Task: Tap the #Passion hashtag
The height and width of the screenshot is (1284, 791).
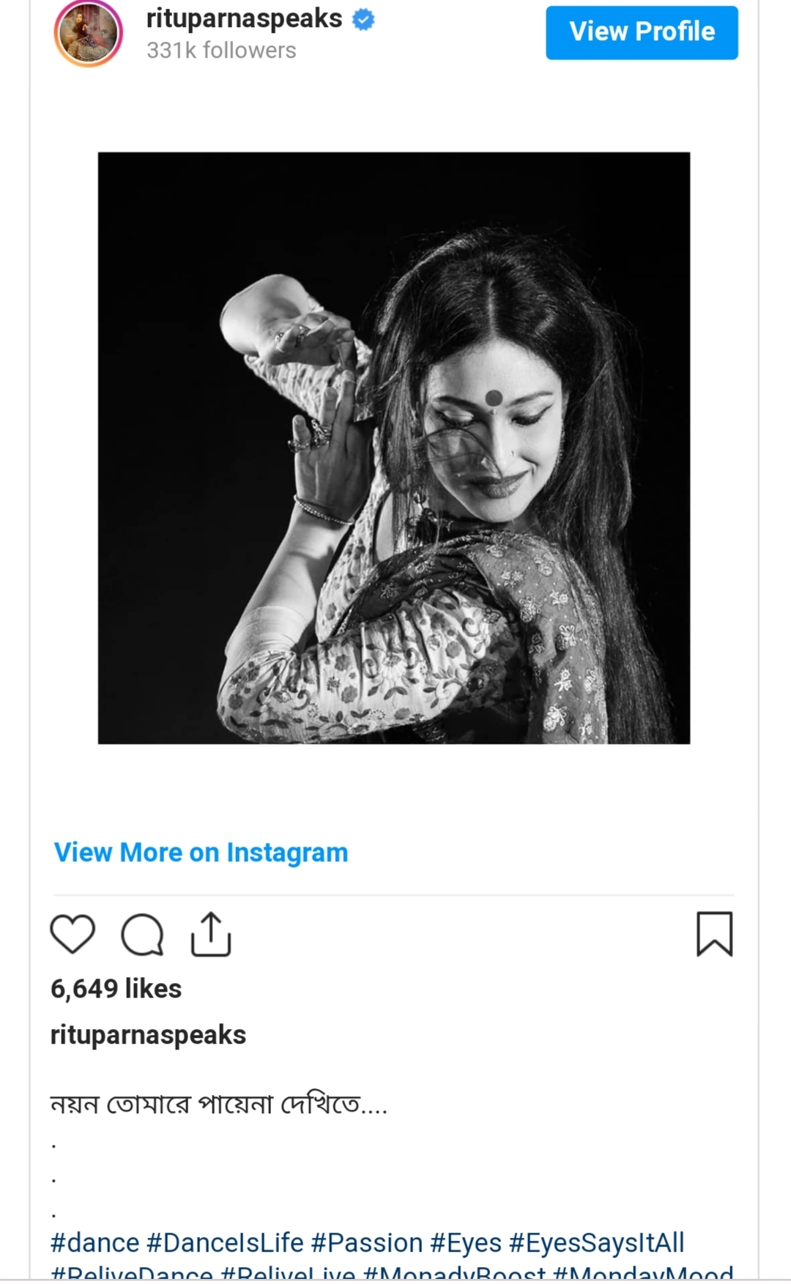Action: (366, 1242)
